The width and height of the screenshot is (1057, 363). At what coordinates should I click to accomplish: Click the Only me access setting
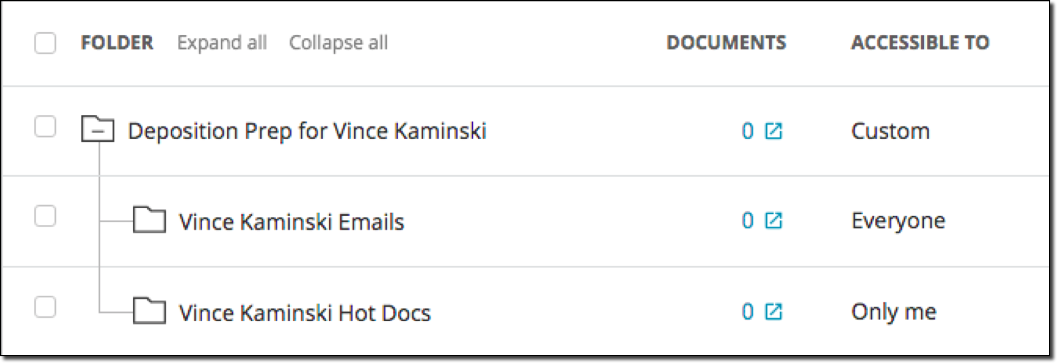coord(894,312)
